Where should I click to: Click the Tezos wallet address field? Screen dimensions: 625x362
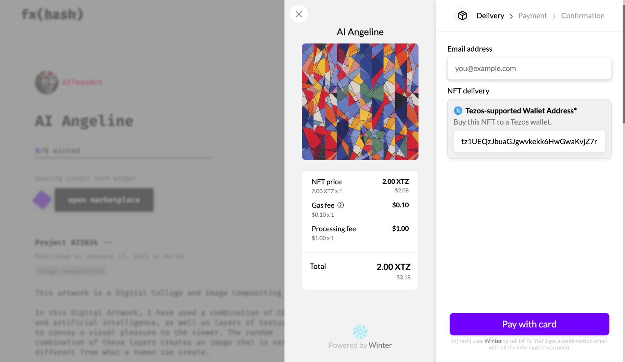click(529, 141)
